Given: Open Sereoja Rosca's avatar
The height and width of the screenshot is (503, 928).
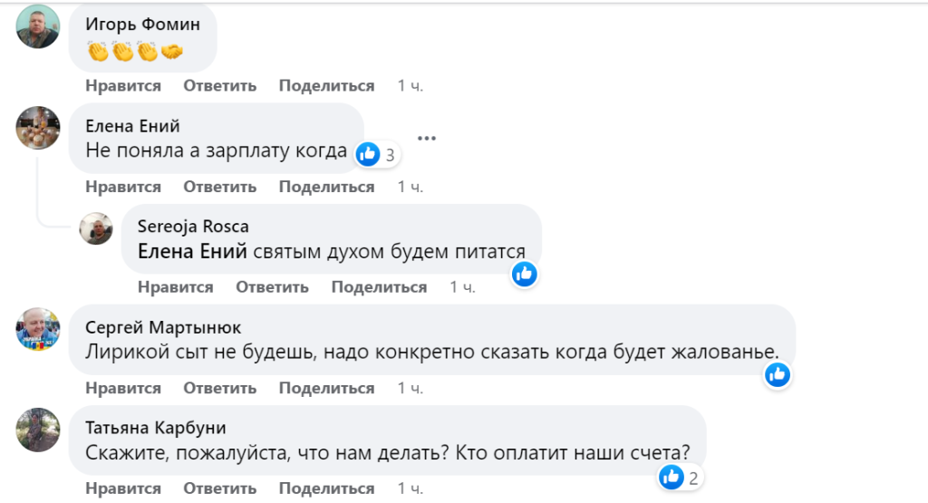Looking at the screenshot, I should (x=96, y=228).
